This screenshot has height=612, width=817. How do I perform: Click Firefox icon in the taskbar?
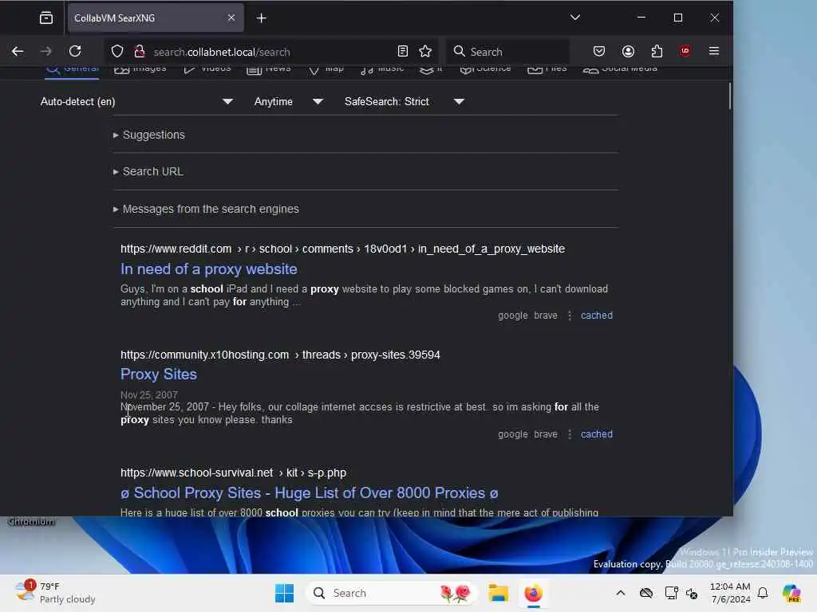point(533,593)
